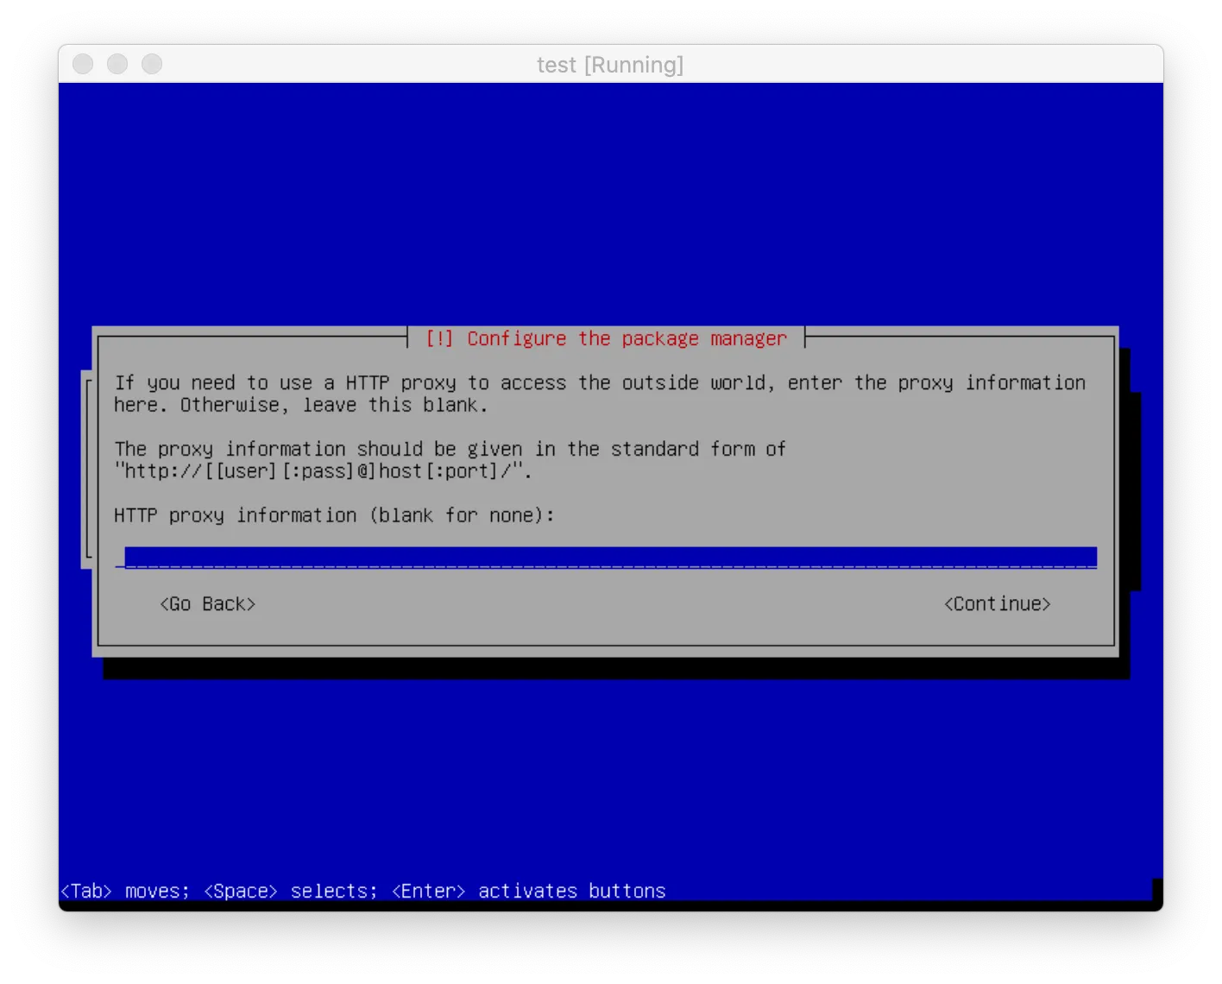Image resolution: width=1222 pixels, height=984 pixels.
Task: Click the 'The proxy information should be given' line
Action: point(450,449)
